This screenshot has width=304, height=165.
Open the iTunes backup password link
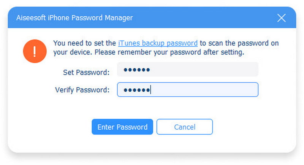pyautogui.click(x=158, y=43)
